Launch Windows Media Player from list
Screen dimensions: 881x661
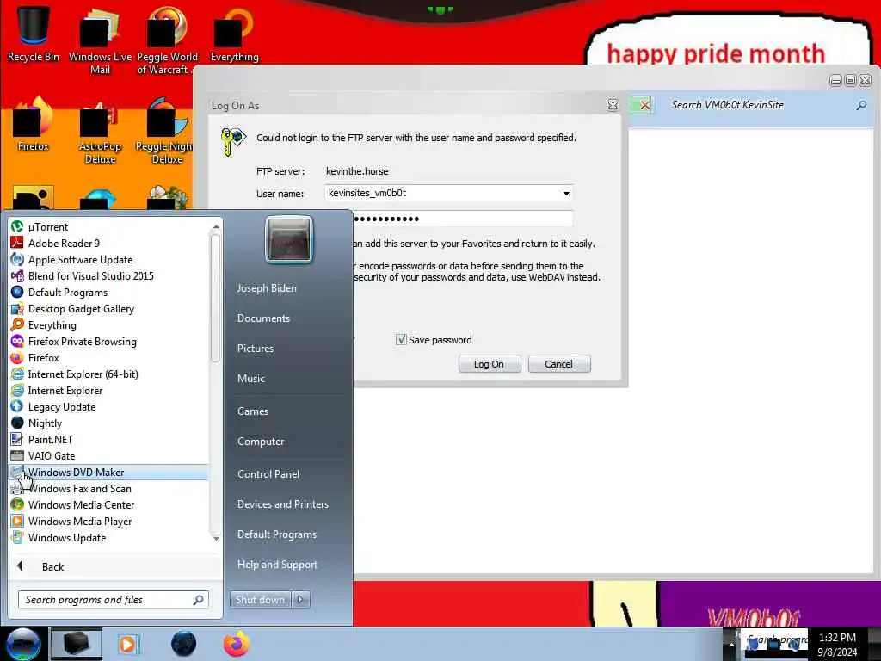108,521
